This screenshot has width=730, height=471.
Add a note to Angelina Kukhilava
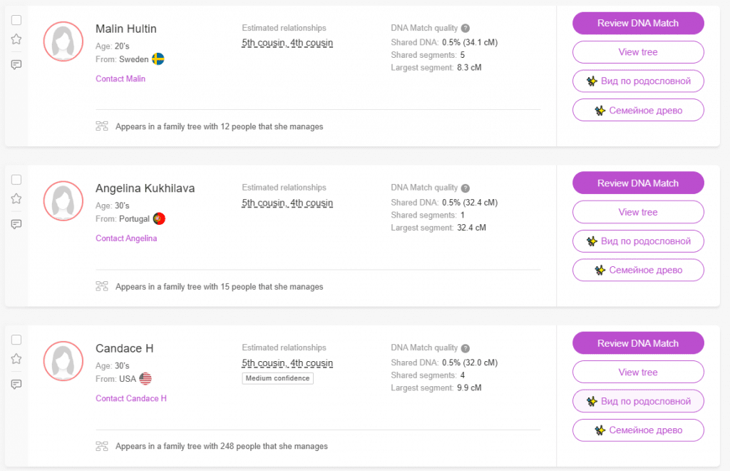(16, 224)
